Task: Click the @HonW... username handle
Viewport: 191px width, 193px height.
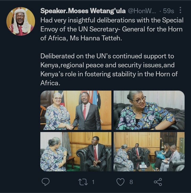Action: [142, 11]
